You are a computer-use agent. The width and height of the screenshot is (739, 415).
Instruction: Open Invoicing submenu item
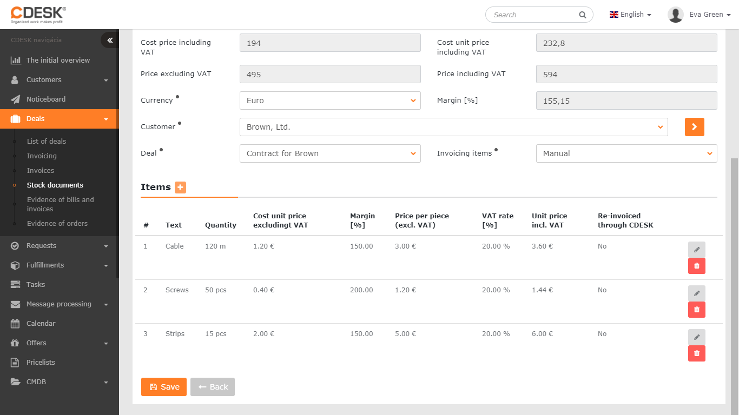(42, 156)
